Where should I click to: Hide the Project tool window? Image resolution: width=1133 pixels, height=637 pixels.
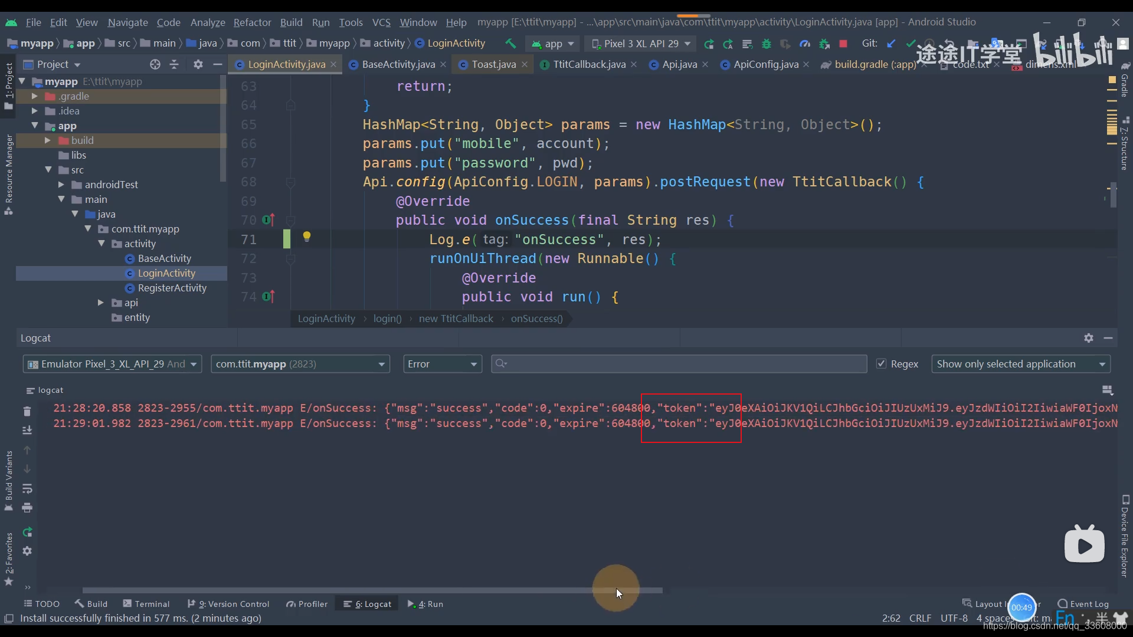218,64
